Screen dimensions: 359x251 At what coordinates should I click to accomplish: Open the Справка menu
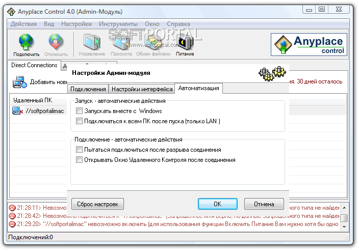(178, 24)
